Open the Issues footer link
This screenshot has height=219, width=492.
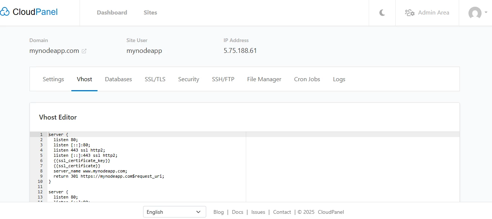pyautogui.click(x=258, y=212)
